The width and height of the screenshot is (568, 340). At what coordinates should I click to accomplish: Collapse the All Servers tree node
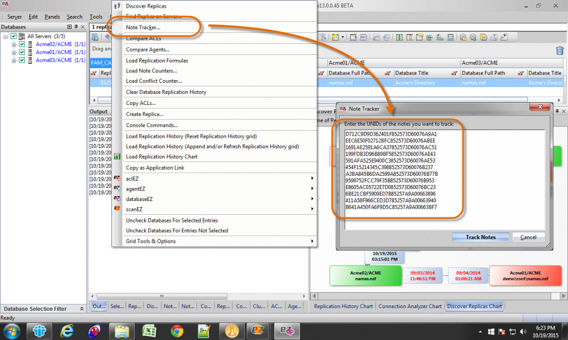[x=6, y=37]
